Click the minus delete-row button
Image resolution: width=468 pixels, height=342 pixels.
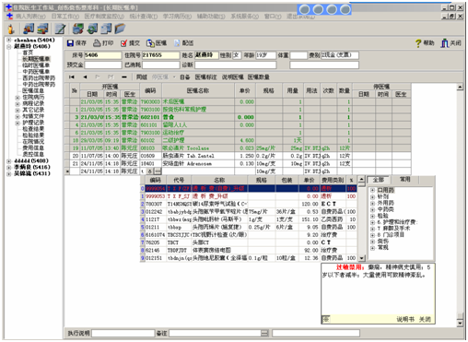click(123, 77)
